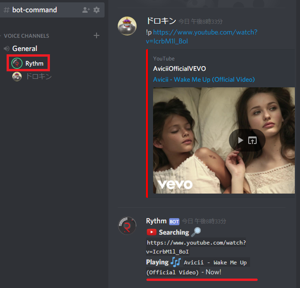Screen dimensions: 300x288
Task: Click the AviciiOfficialVEVO author name
Action: tap(179, 68)
